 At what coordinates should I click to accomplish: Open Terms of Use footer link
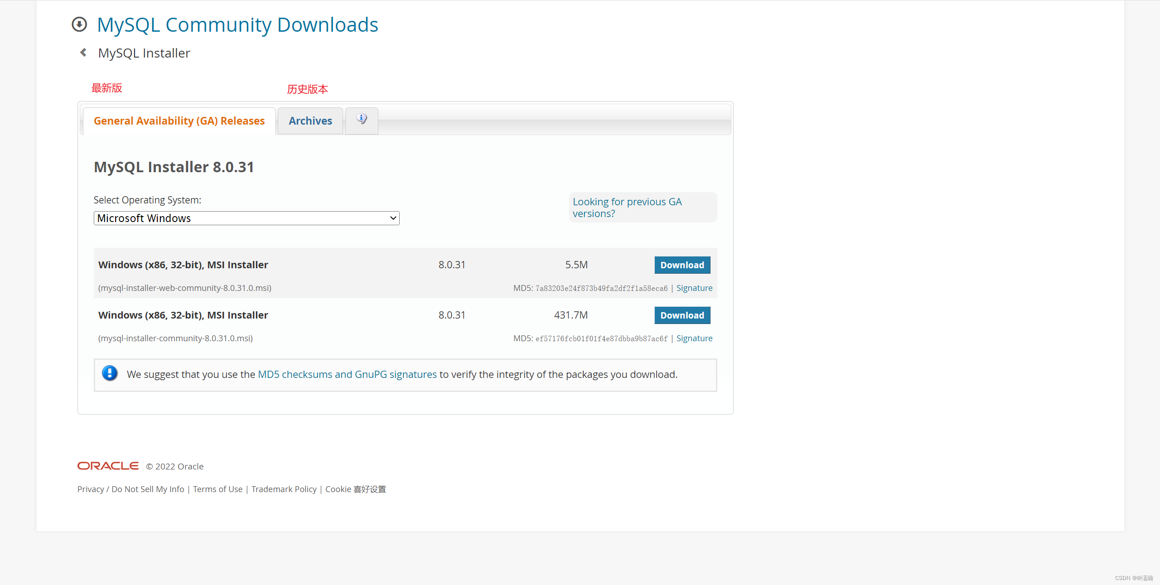(x=217, y=489)
